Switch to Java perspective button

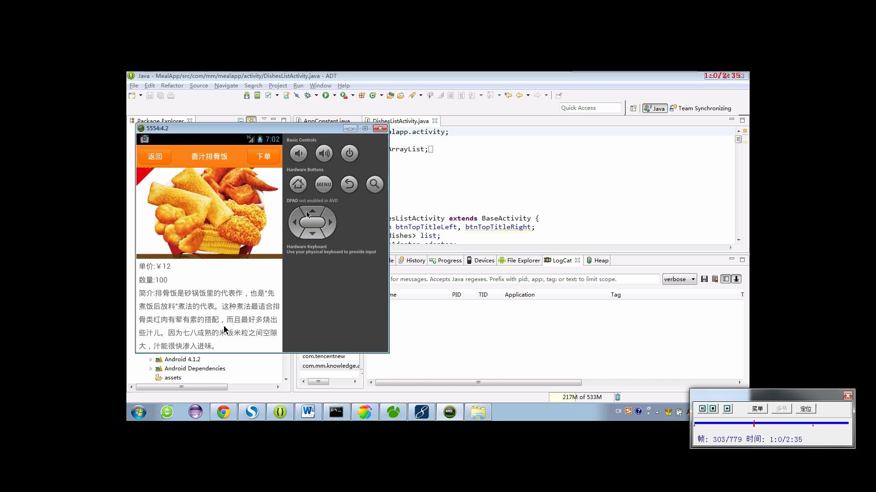[655, 108]
